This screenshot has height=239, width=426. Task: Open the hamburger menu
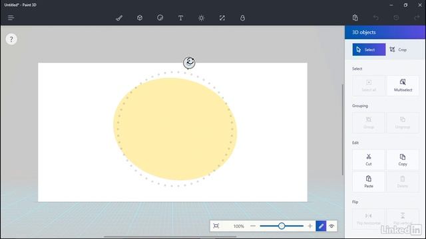coord(11,18)
